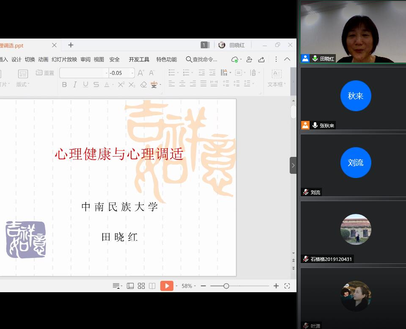Switch to slide sorter grid view
This screenshot has height=329, width=406.
pyautogui.click(x=141, y=286)
